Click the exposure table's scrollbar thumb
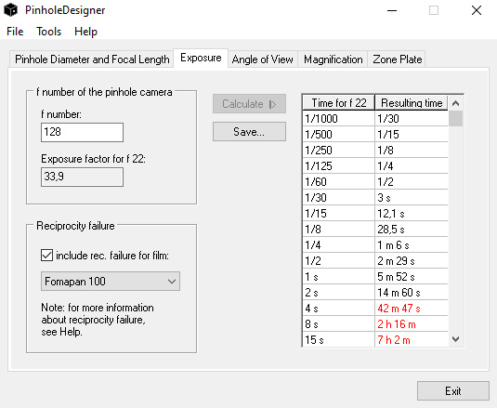Viewport: 497px width, 408px height. point(456,119)
